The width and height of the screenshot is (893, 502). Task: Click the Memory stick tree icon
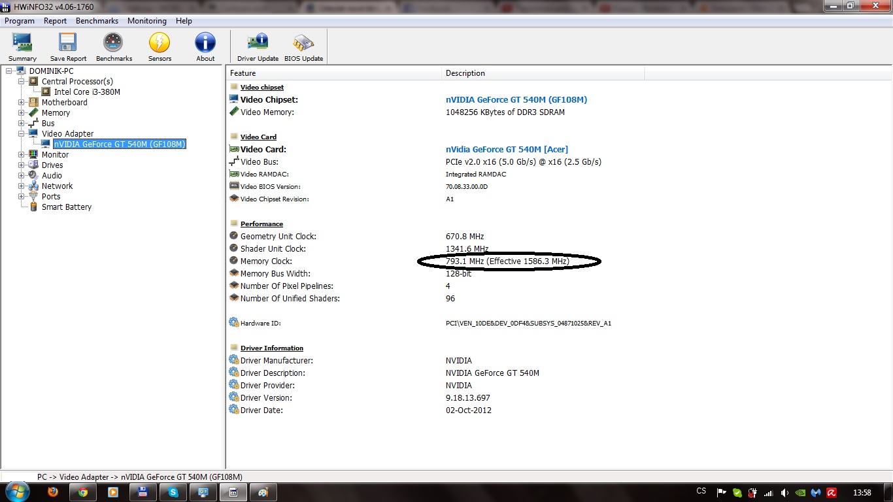pos(33,112)
